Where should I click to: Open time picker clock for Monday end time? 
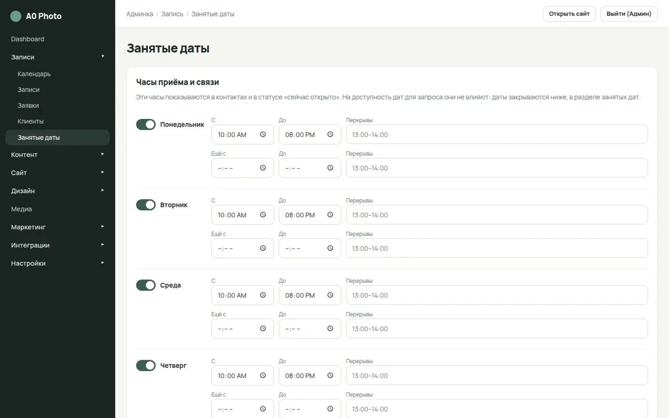click(x=330, y=135)
